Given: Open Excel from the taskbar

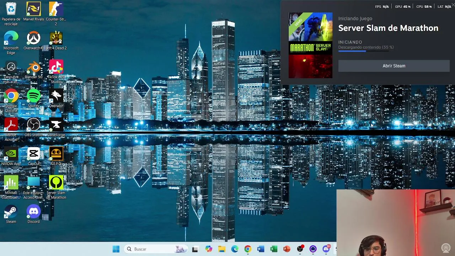Looking at the screenshot, I should point(274,249).
